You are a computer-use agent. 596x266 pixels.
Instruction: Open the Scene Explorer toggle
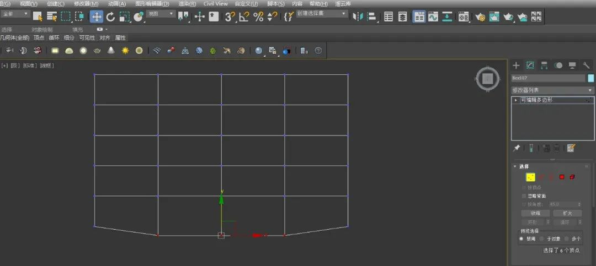[x=389, y=17]
